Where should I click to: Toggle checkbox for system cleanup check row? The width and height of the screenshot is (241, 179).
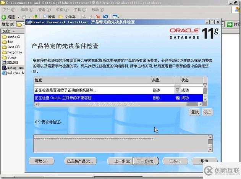tap(177, 90)
